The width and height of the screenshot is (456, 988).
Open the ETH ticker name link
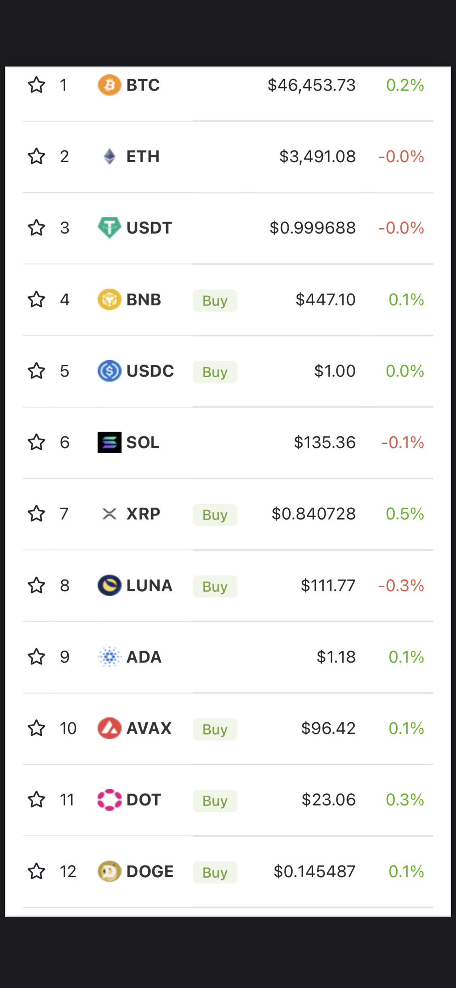143,157
